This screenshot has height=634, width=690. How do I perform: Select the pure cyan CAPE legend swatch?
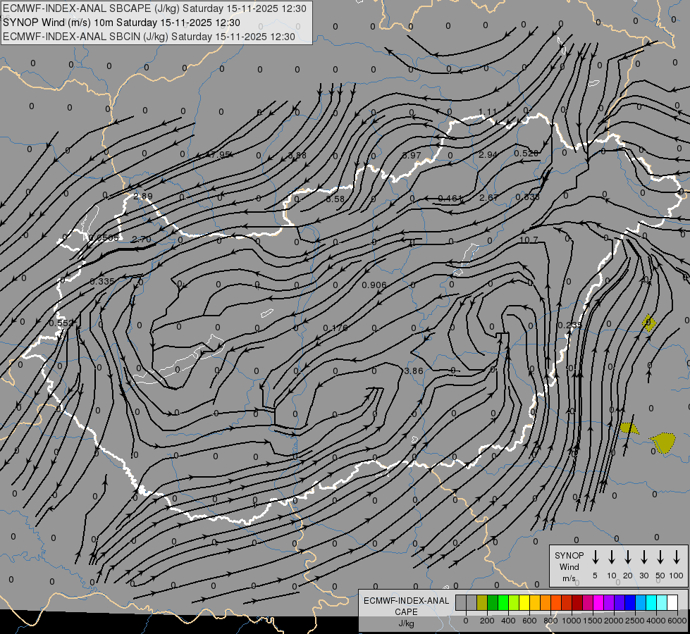click(651, 602)
